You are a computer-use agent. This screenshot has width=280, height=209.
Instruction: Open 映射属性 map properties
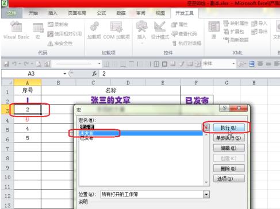tap(236, 24)
